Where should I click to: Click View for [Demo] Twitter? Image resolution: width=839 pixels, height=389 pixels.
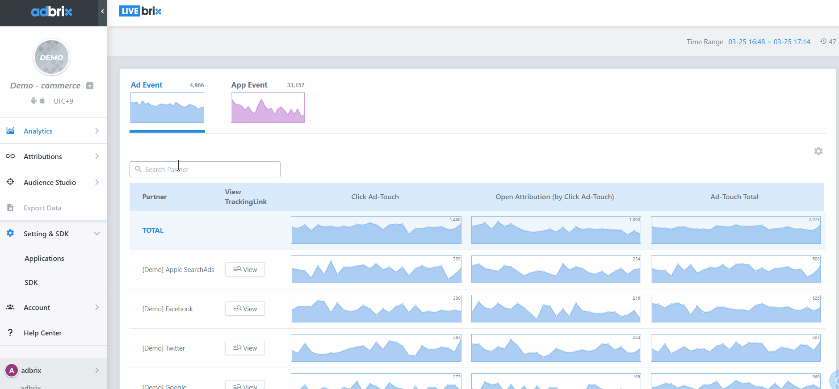pyautogui.click(x=245, y=348)
